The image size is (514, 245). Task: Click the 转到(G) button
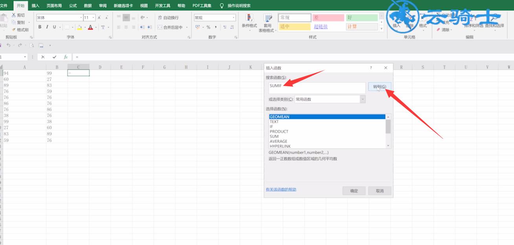pos(380,87)
